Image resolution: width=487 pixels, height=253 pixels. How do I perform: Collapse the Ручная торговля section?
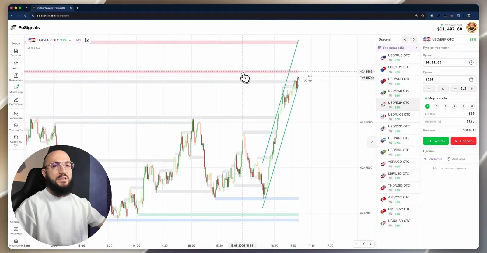pyautogui.click(x=475, y=48)
